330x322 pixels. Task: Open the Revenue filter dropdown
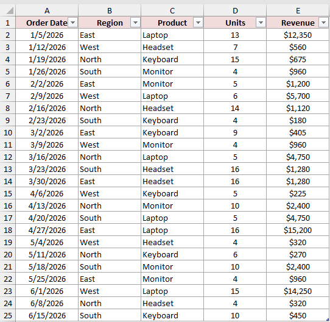323,23
